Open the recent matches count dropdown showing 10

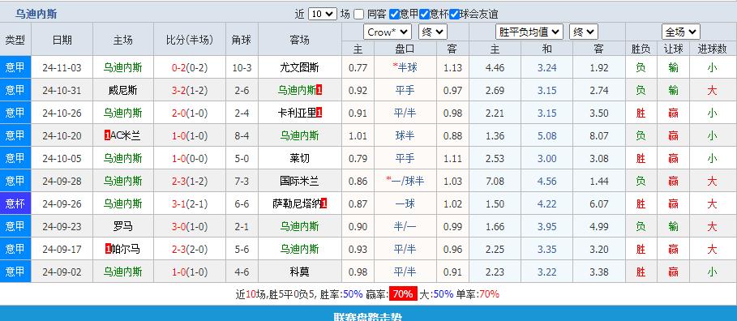[x=323, y=14]
